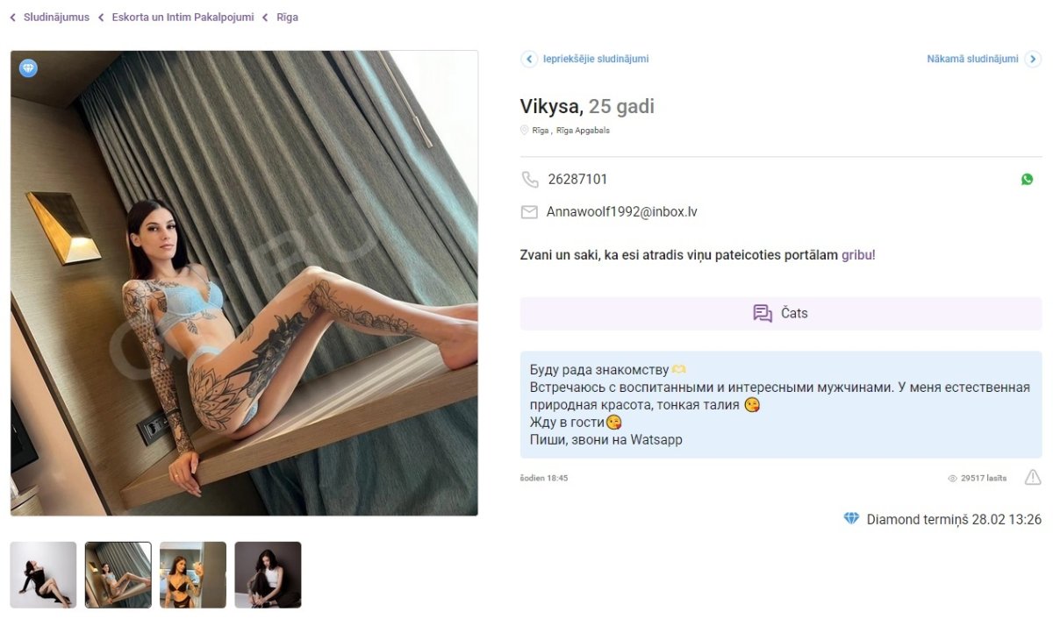The width and height of the screenshot is (1053, 619).
Task: Click the location pin icon beside Rīga
Action: [x=524, y=130]
